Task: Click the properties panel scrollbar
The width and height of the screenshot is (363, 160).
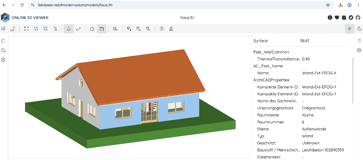Action: pos(352,80)
